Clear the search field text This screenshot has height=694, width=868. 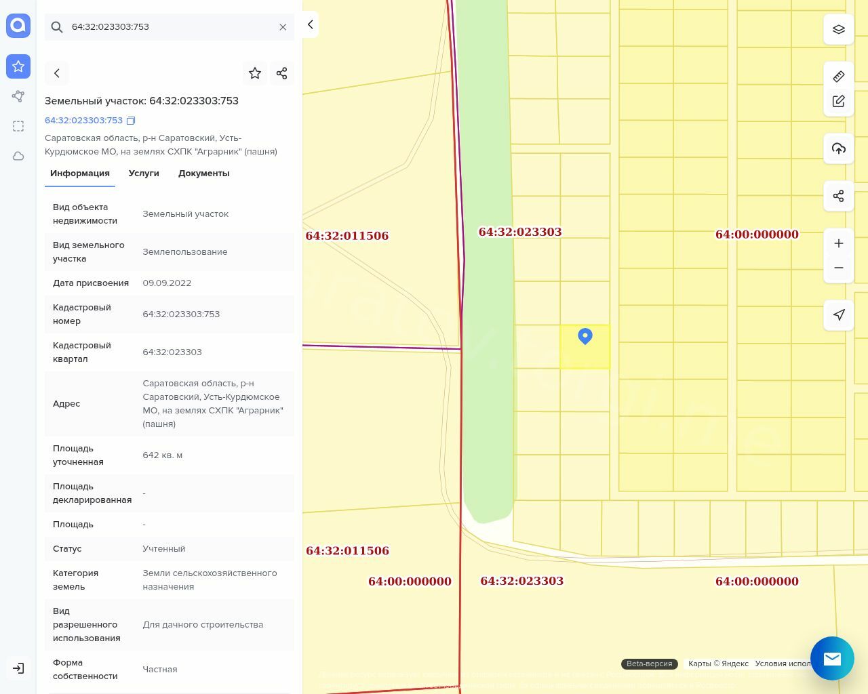point(283,27)
